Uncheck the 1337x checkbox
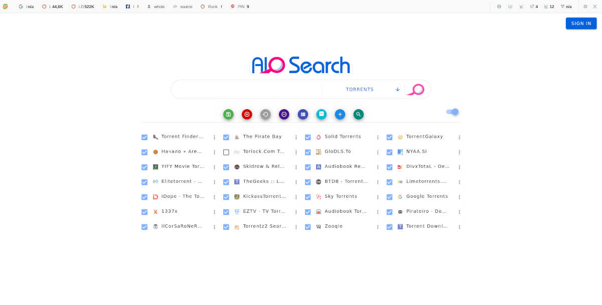The image size is (602, 305). point(144,212)
